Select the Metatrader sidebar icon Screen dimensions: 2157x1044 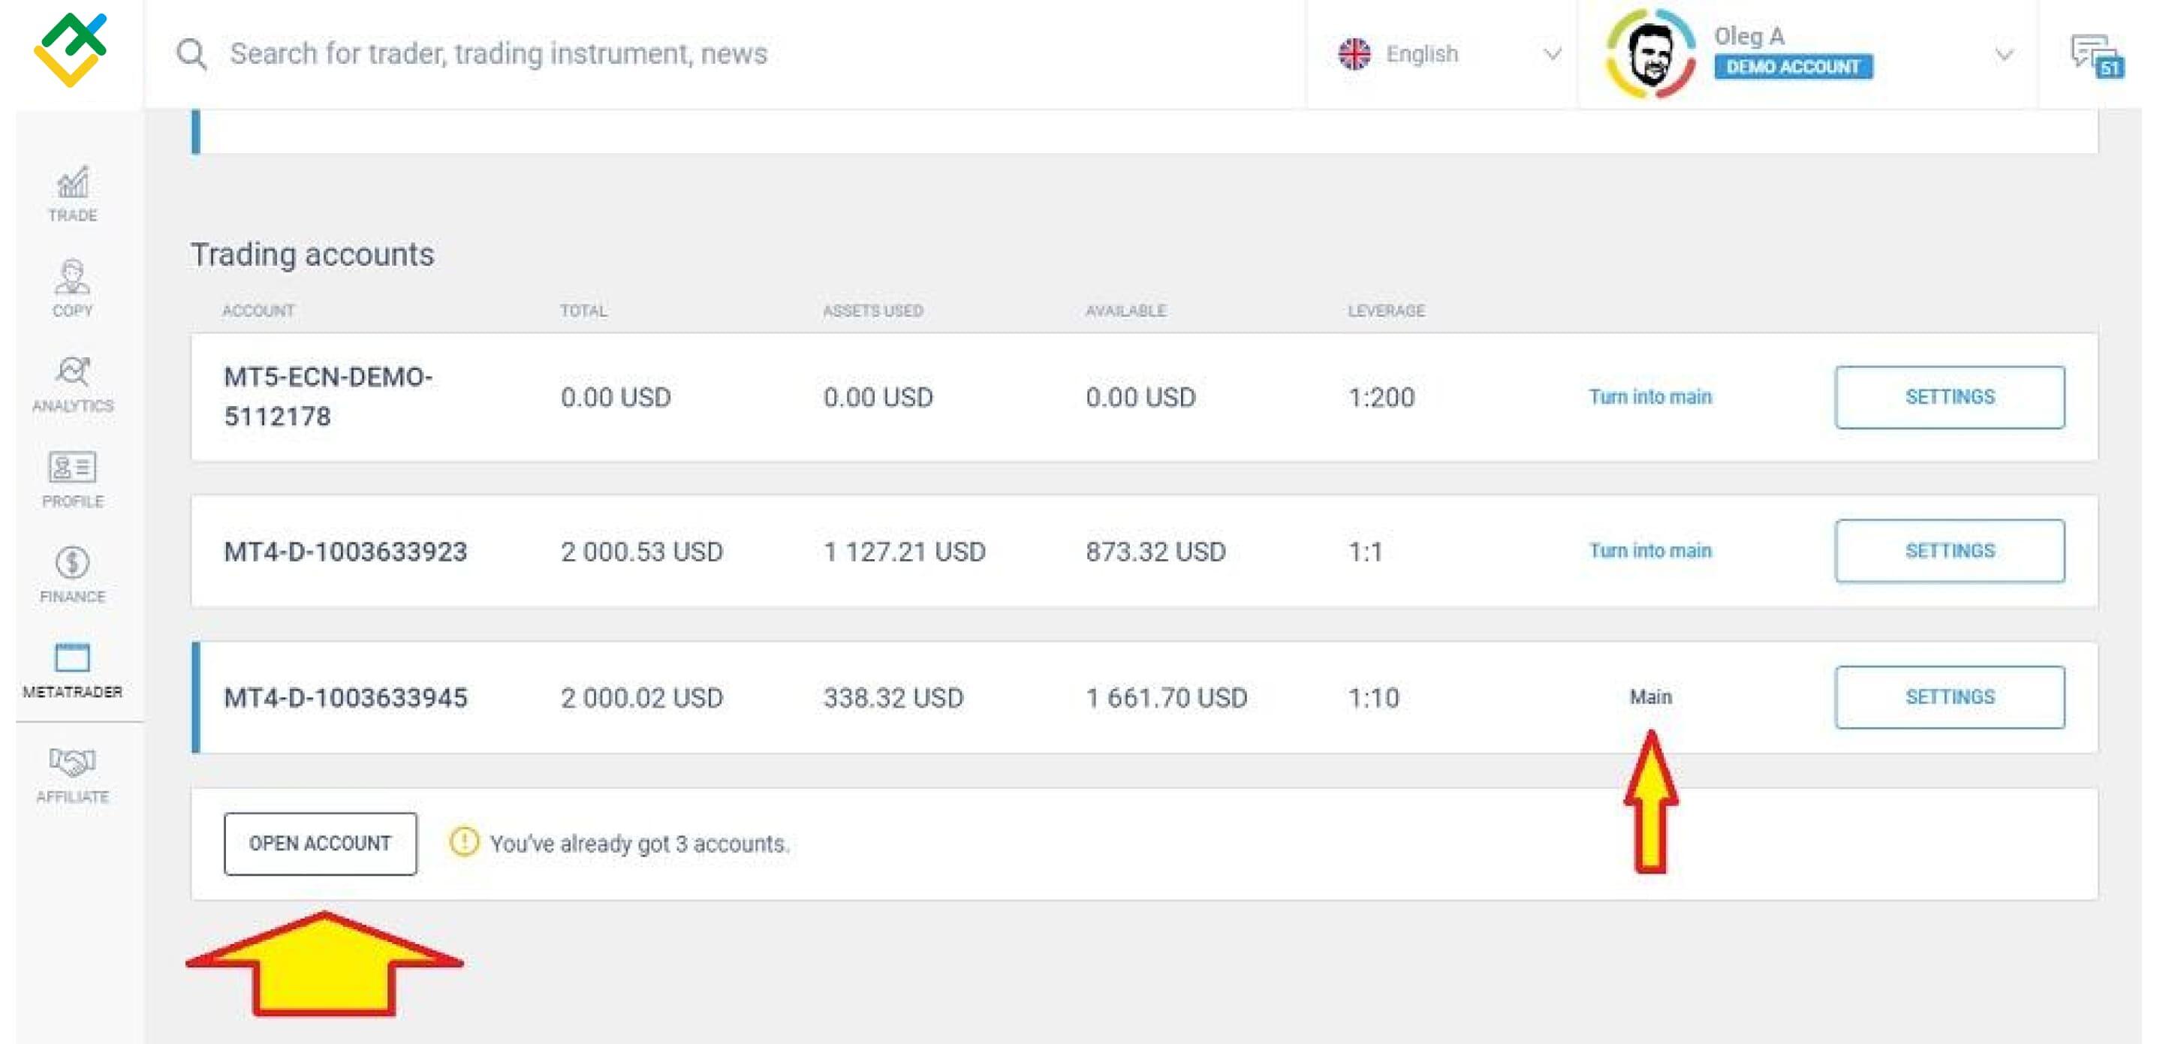point(72,669)
